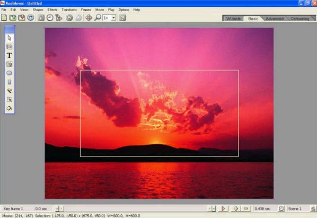Screen dimensions: 317x218
Task: Click the move arrows icon in the toolbar
Action: (89, 18)
